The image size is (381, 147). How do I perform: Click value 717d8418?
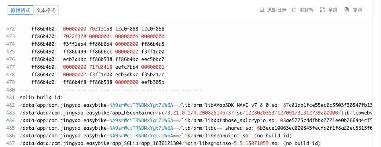click(100, 67)
